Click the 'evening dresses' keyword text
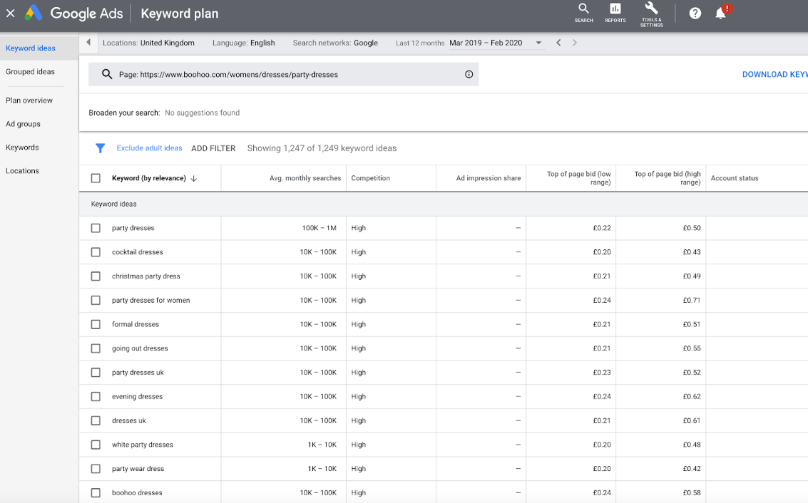The width and height of the screenshot is (808, 503). tap(137, 396)
